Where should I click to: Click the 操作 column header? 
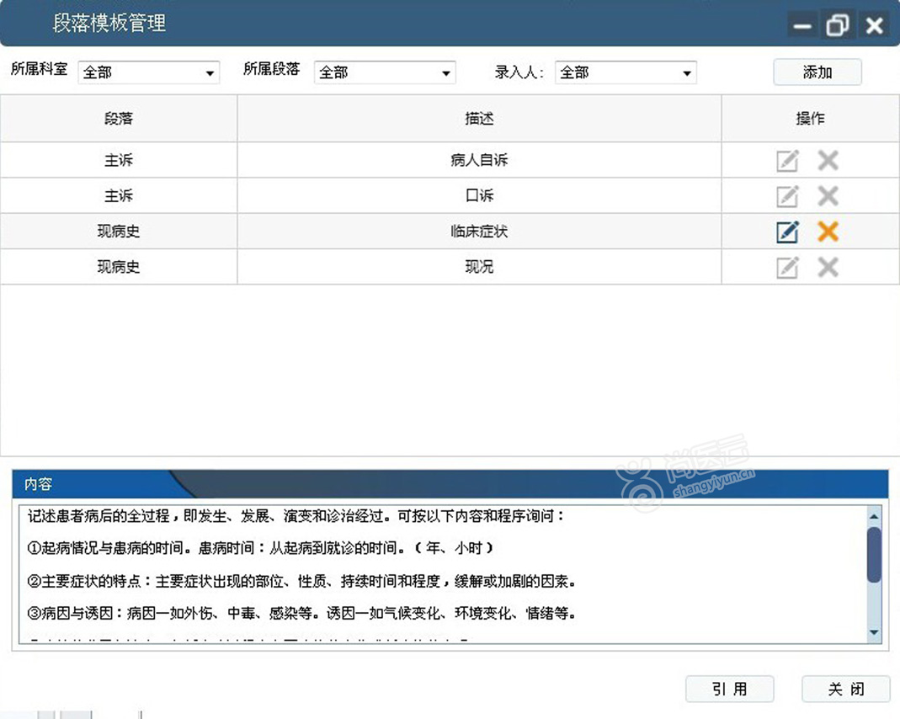coord(811,119)
